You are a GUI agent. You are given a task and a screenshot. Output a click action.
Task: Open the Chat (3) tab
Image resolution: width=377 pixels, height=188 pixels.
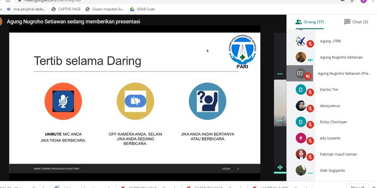click(x=356, y=22)
